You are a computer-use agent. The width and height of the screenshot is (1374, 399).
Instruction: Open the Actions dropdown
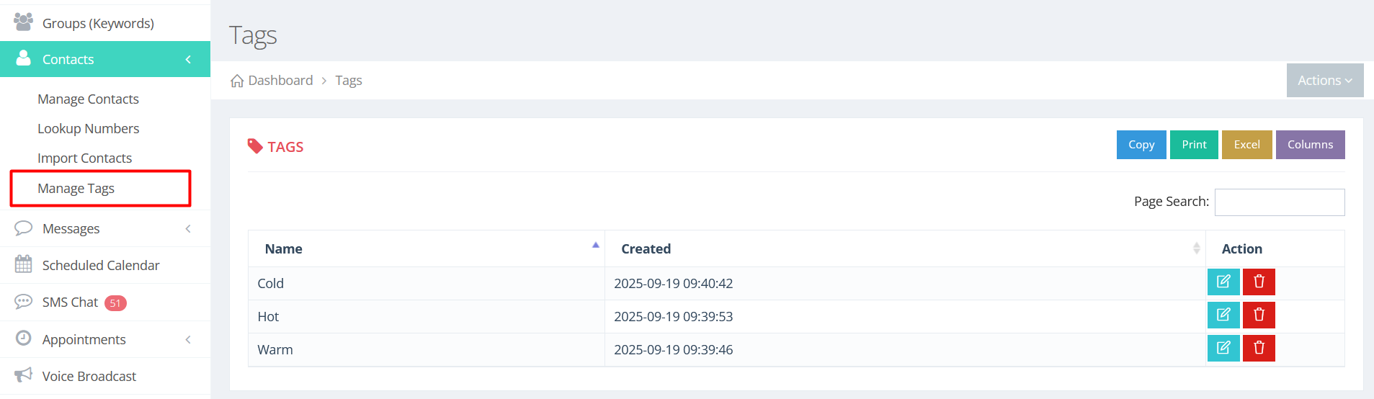pos(1324,81)
